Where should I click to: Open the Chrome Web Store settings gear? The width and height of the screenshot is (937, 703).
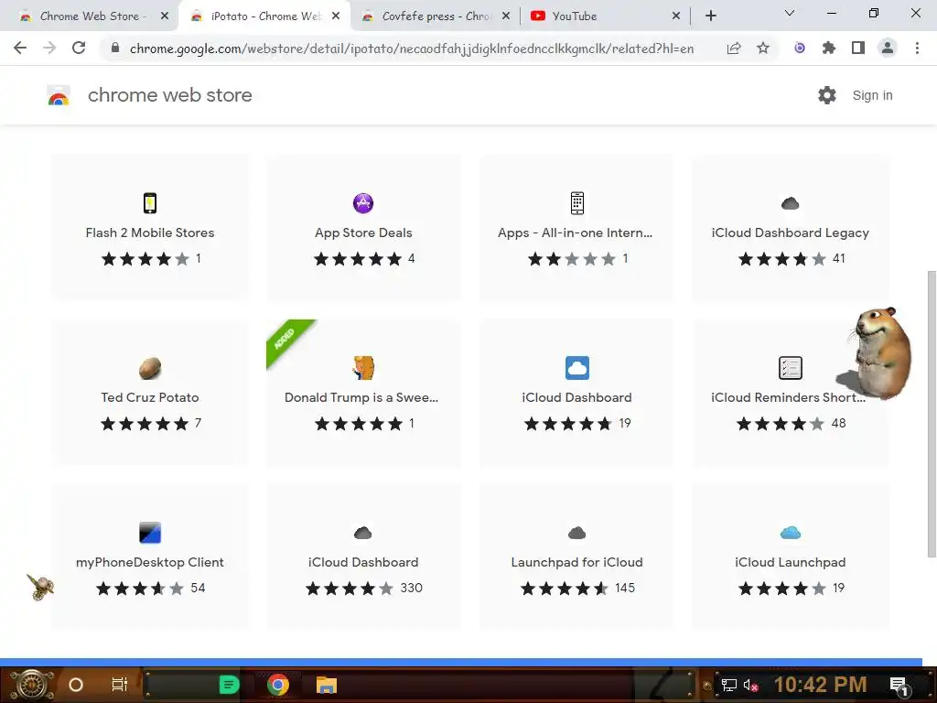pyautogui.click(x=827, y=95)
